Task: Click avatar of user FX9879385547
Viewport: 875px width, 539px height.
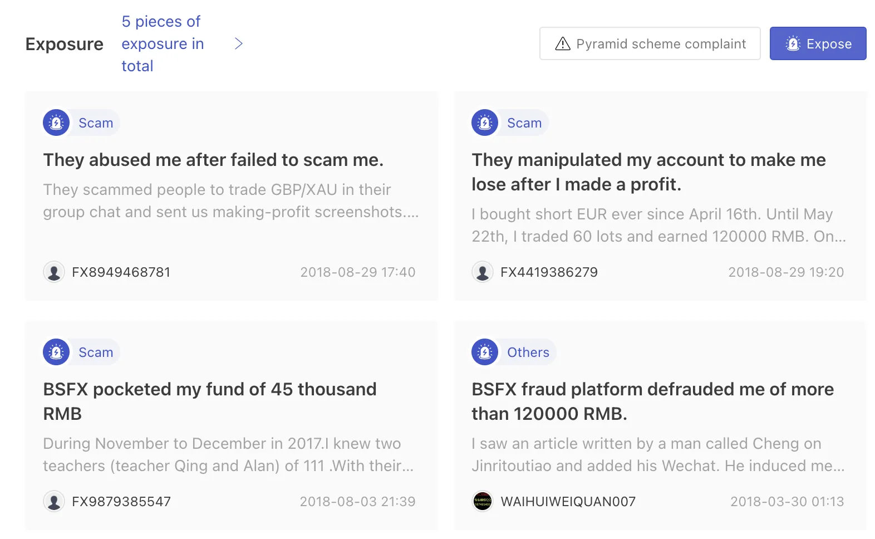Action: 54,501
